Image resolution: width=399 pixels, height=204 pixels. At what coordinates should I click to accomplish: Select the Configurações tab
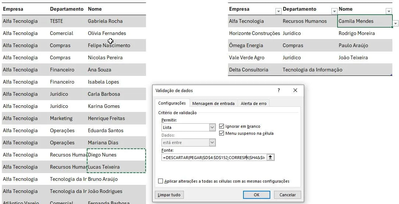(172, 103)
